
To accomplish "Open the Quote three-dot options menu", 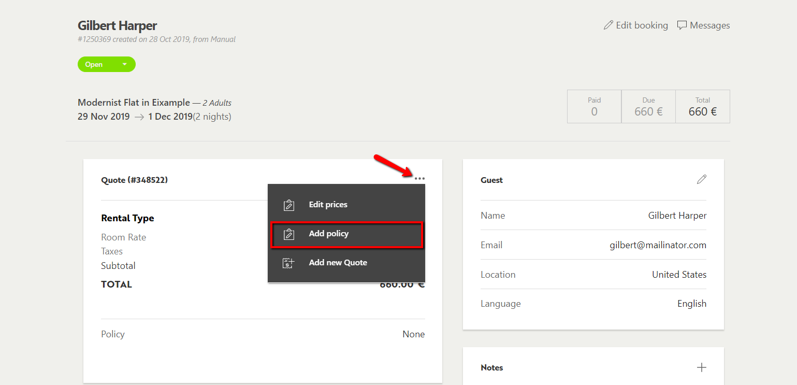I will [x=419, y=179].
